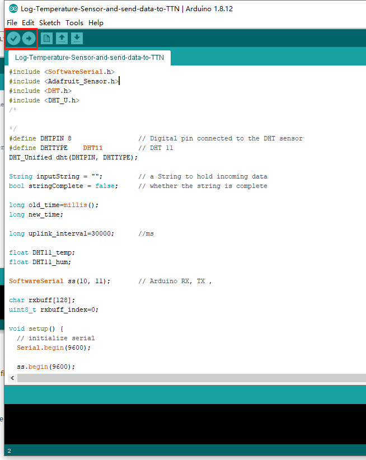Click on '#include <DHT_U.h>' line

[44, 100]
